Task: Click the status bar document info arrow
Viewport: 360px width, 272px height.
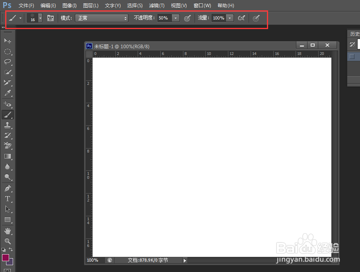Action: click(x=185, y=260)
